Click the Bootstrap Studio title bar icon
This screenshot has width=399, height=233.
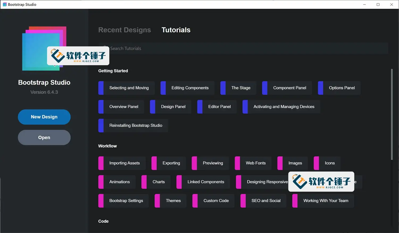pos(5,5)
